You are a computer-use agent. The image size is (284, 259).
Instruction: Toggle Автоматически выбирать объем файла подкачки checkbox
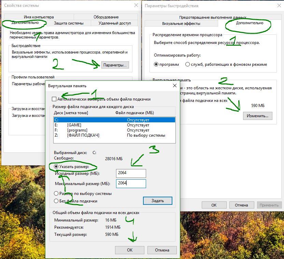point(54,99)
